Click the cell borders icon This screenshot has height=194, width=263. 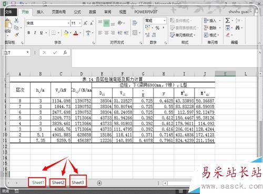(x=54, y=33)
